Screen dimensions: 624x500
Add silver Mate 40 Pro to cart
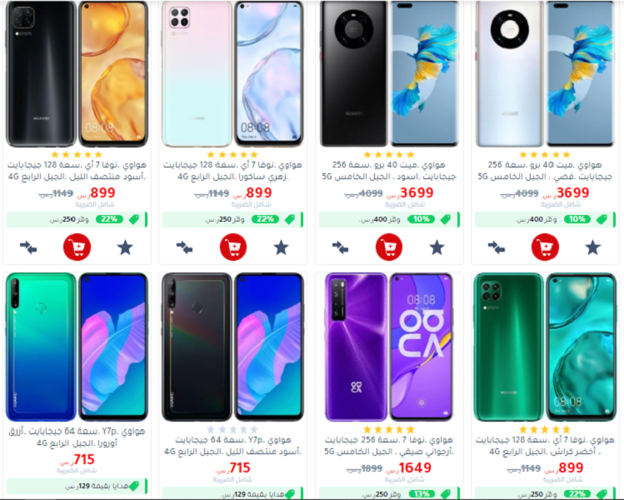[x=545, y=247]
